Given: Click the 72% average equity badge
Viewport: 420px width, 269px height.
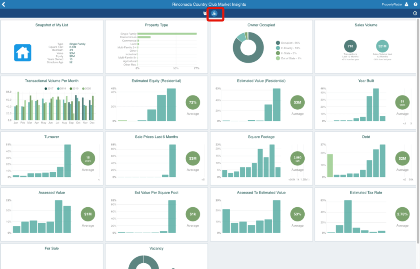Looking at the screenshot, I should (x=193, y=102).
